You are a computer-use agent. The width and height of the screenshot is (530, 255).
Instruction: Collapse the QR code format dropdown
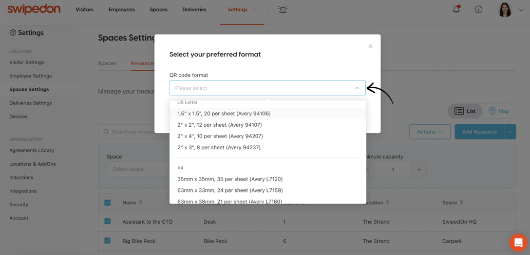[357, 88]
